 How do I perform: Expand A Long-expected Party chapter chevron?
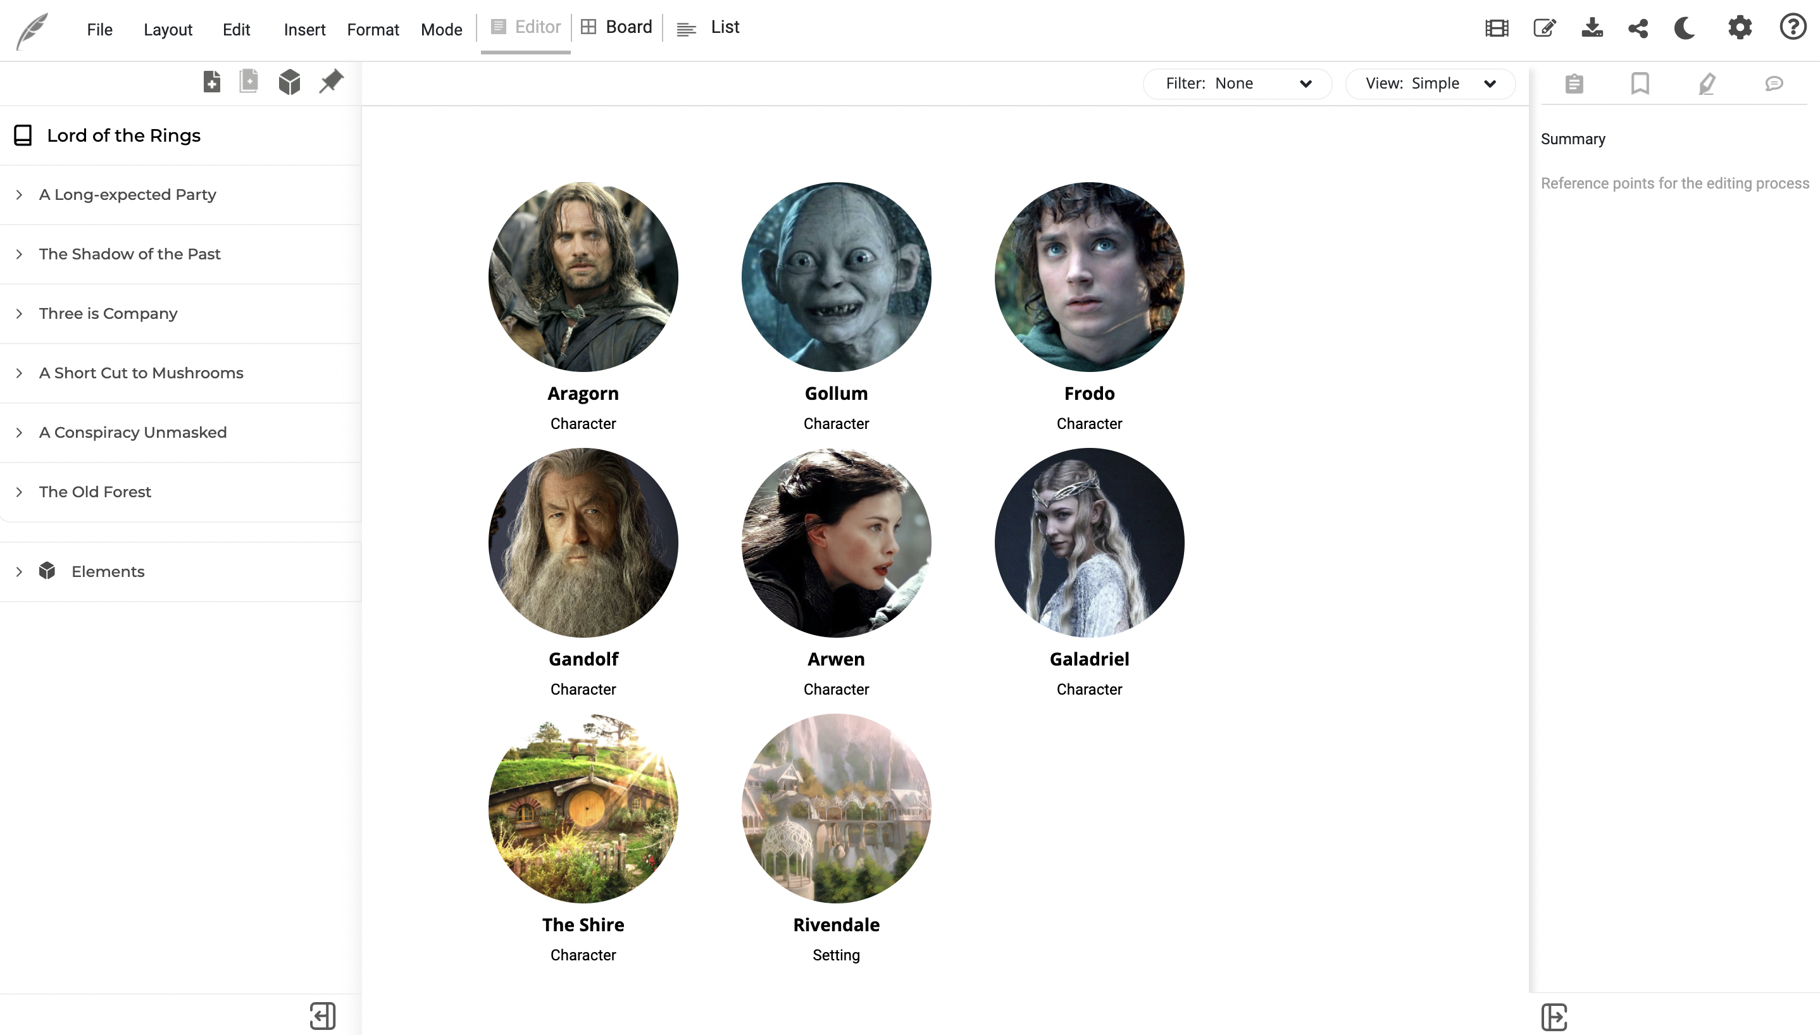click(x=19, y=194)
